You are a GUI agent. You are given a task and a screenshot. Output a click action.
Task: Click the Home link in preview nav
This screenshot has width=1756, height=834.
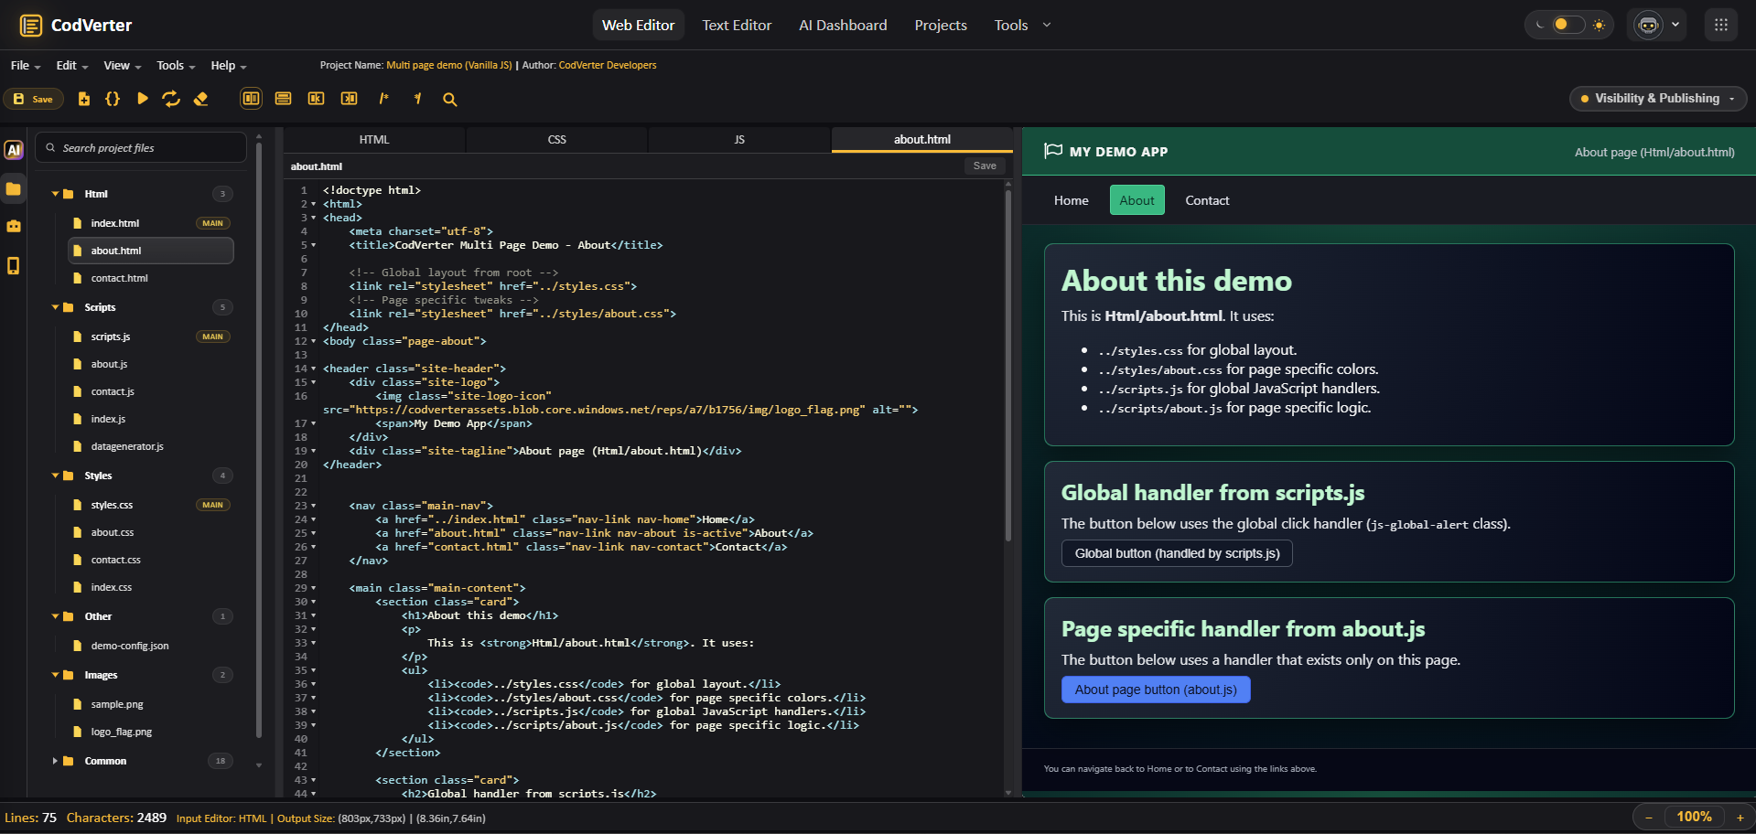1072,200
